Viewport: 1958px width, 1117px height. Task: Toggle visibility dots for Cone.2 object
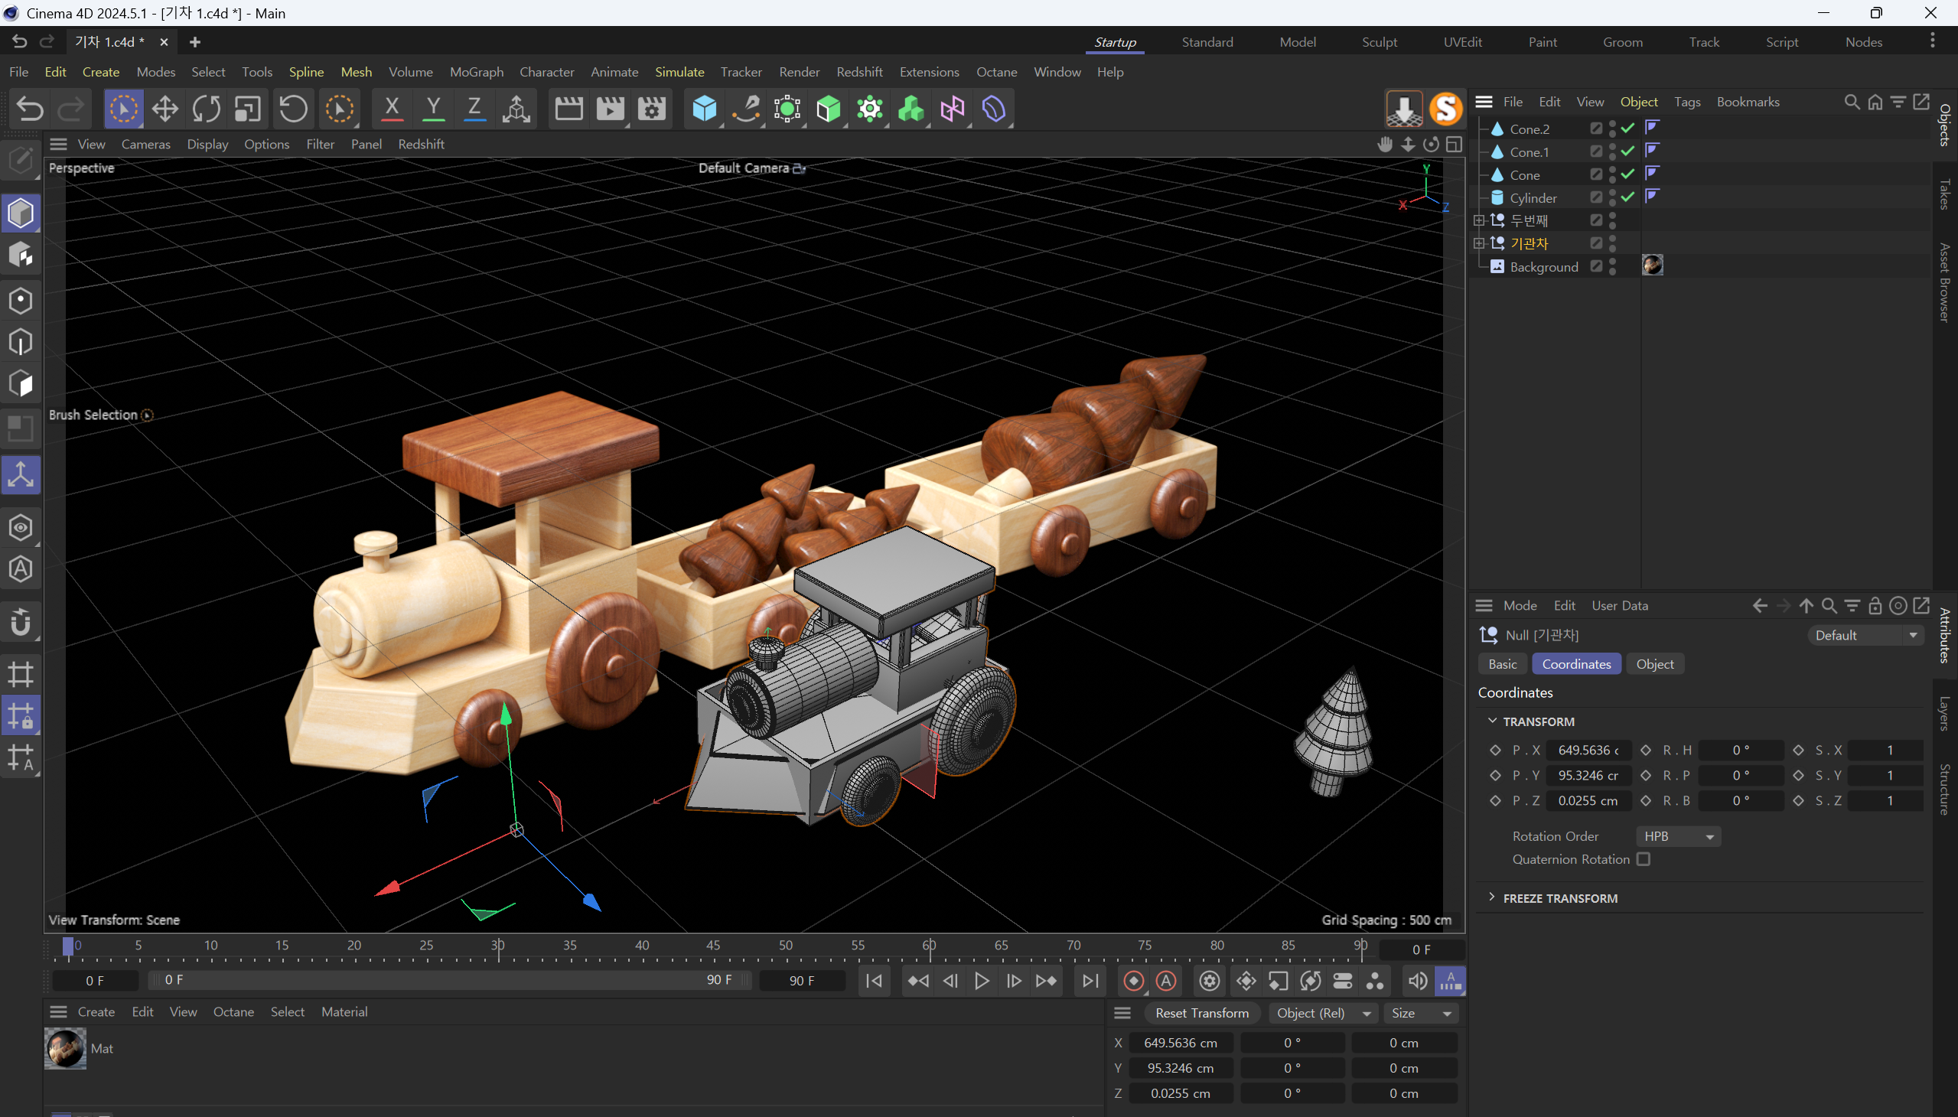(x=1613, y=129)
